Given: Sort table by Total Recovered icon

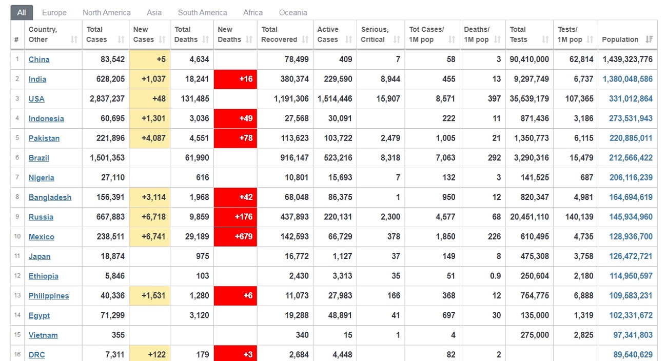Looking at the screenshot, I should click(x=305, y=39).
